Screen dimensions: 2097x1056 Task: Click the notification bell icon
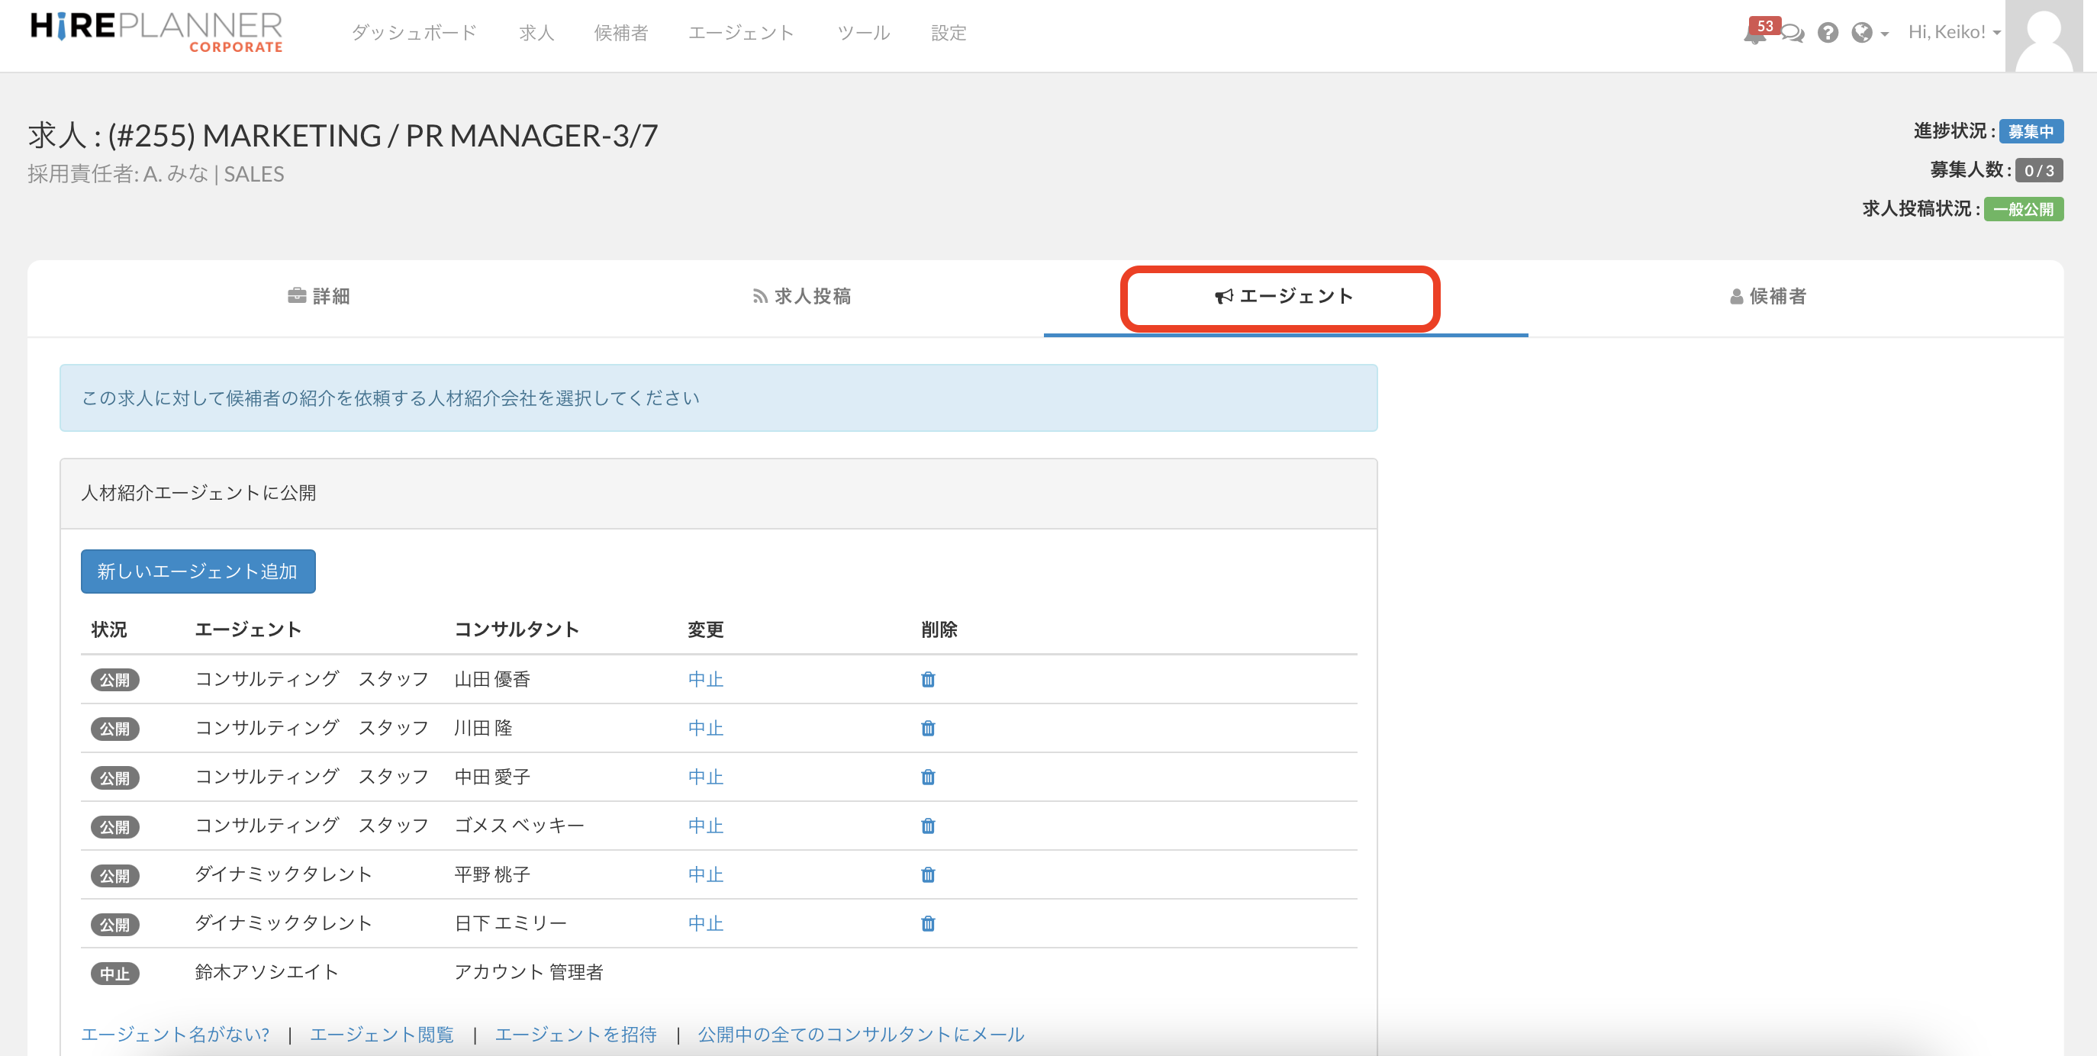1755,34
